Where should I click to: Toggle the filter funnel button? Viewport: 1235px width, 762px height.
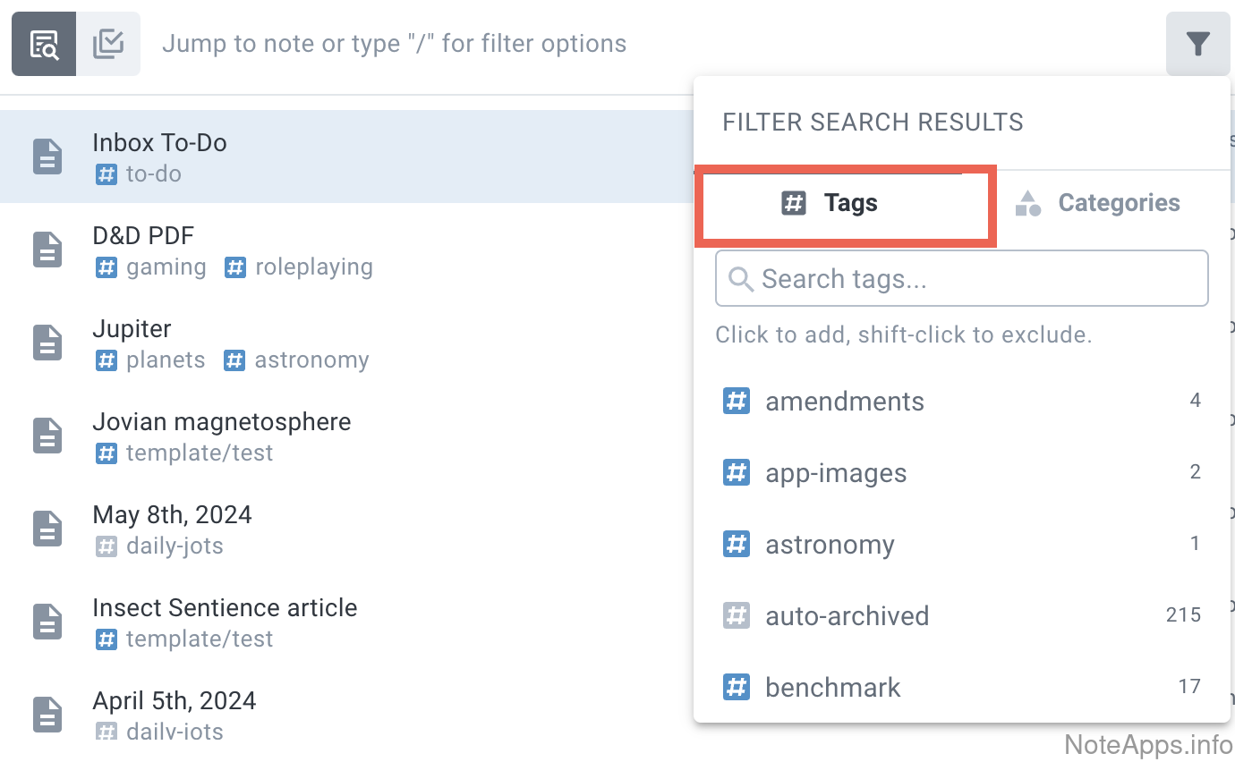[x=1197, y=44]
